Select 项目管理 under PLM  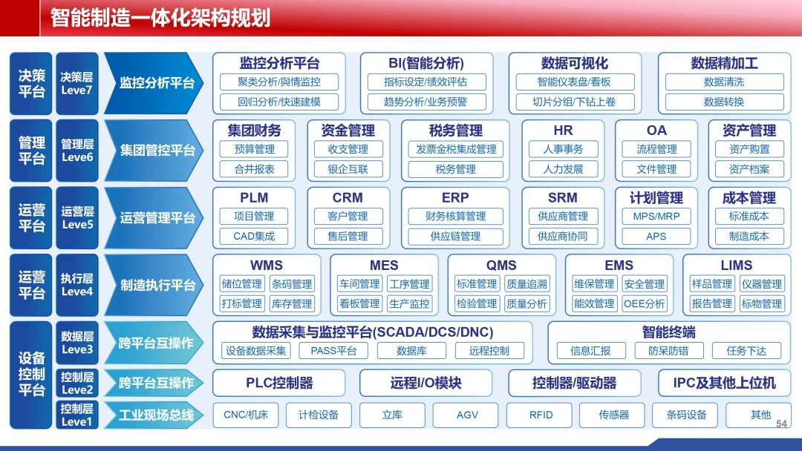pos(254,216)
